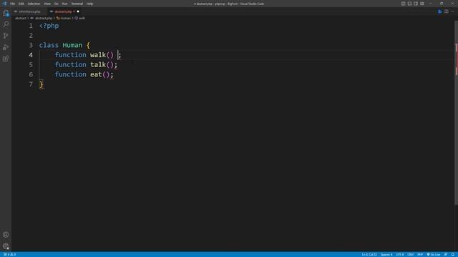Click the feedback icon in status bar

[446, 254]
